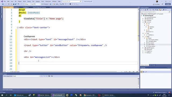Click the property pages wrench in the Properties panel

pos(146,72)
